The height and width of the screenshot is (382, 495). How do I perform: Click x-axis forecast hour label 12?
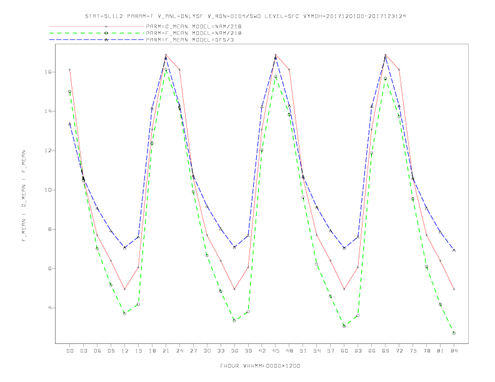tap(125, 351)
